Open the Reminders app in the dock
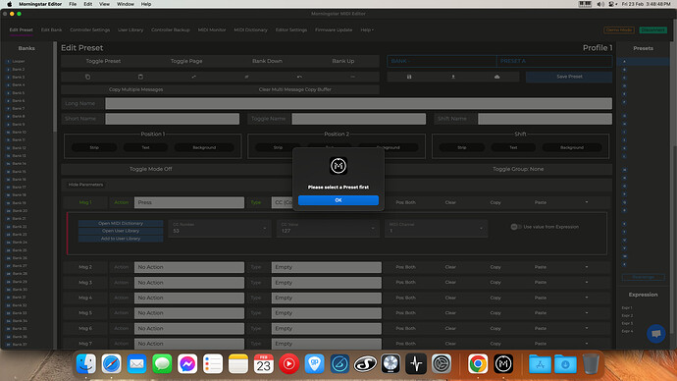The image size is (677, 381). click(213, 363)
